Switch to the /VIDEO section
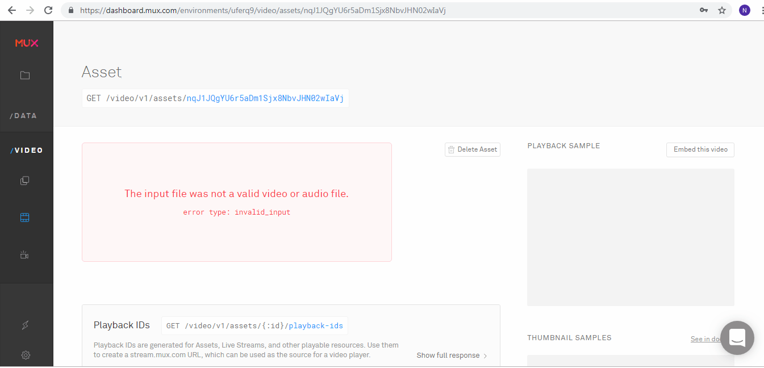Image resolution: width=764 pixels, height=368 pixels. pos(25,150)
